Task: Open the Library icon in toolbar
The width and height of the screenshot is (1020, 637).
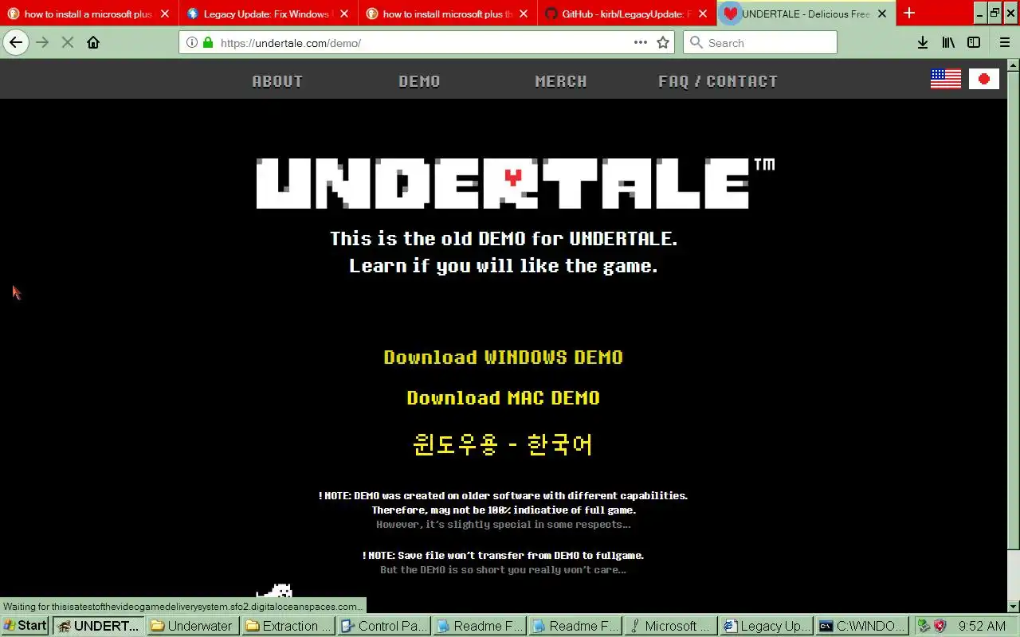Action: pos(948,43)
